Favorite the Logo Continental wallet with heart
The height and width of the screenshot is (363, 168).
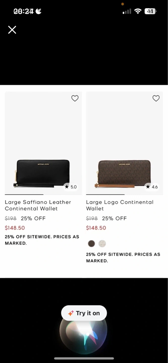[x=156, y=98]
